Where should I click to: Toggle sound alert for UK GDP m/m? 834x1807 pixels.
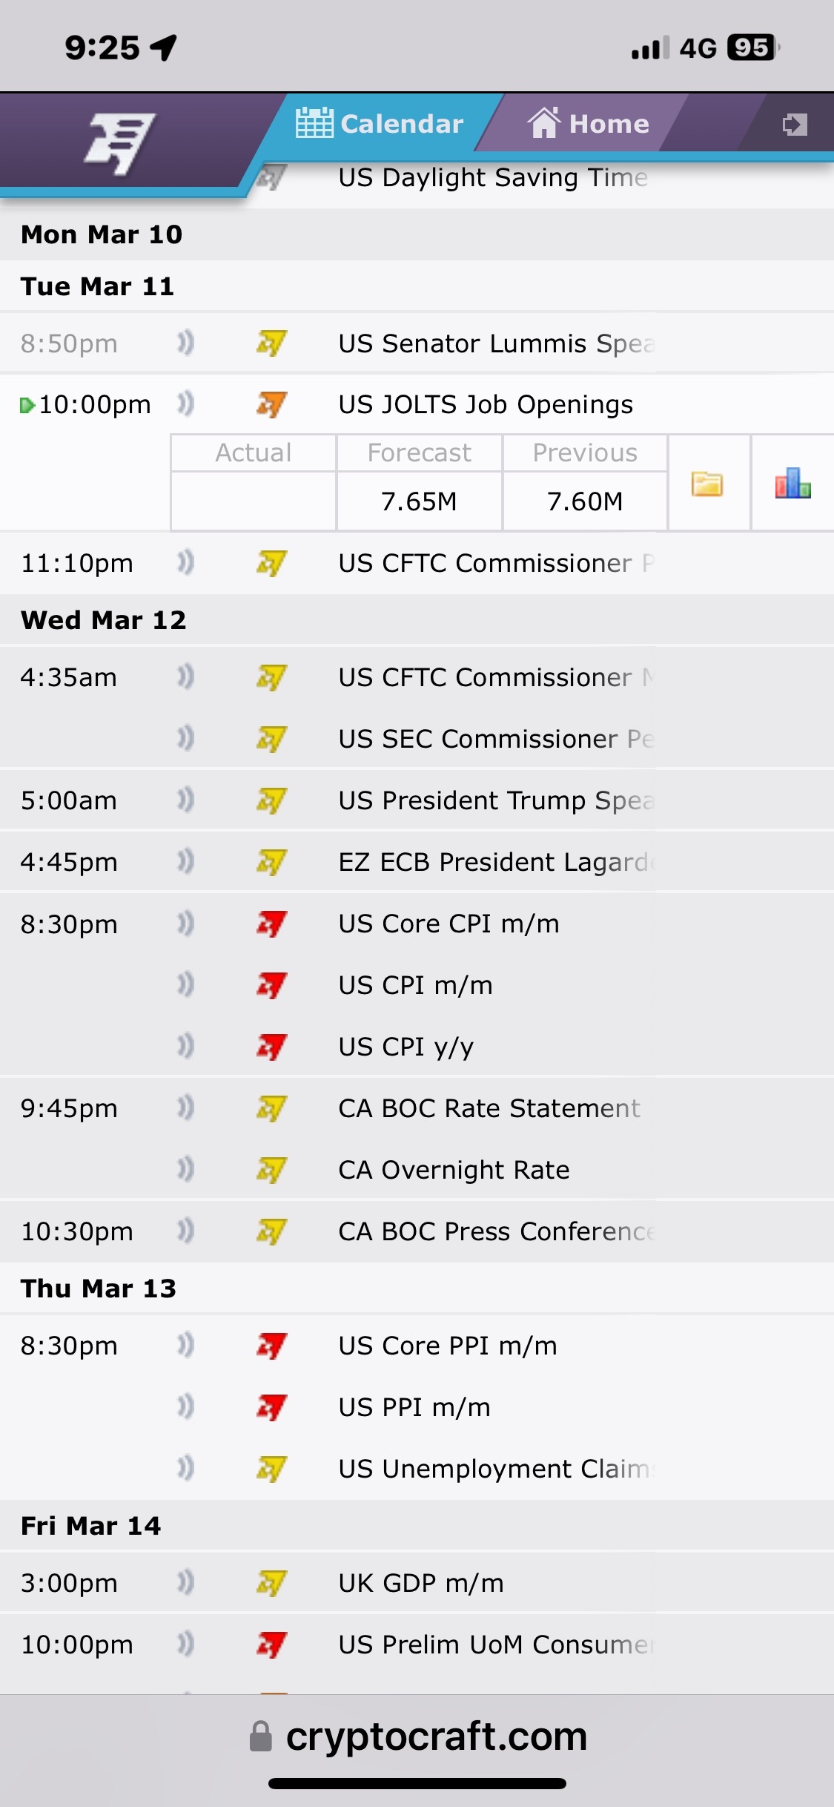185,1582
